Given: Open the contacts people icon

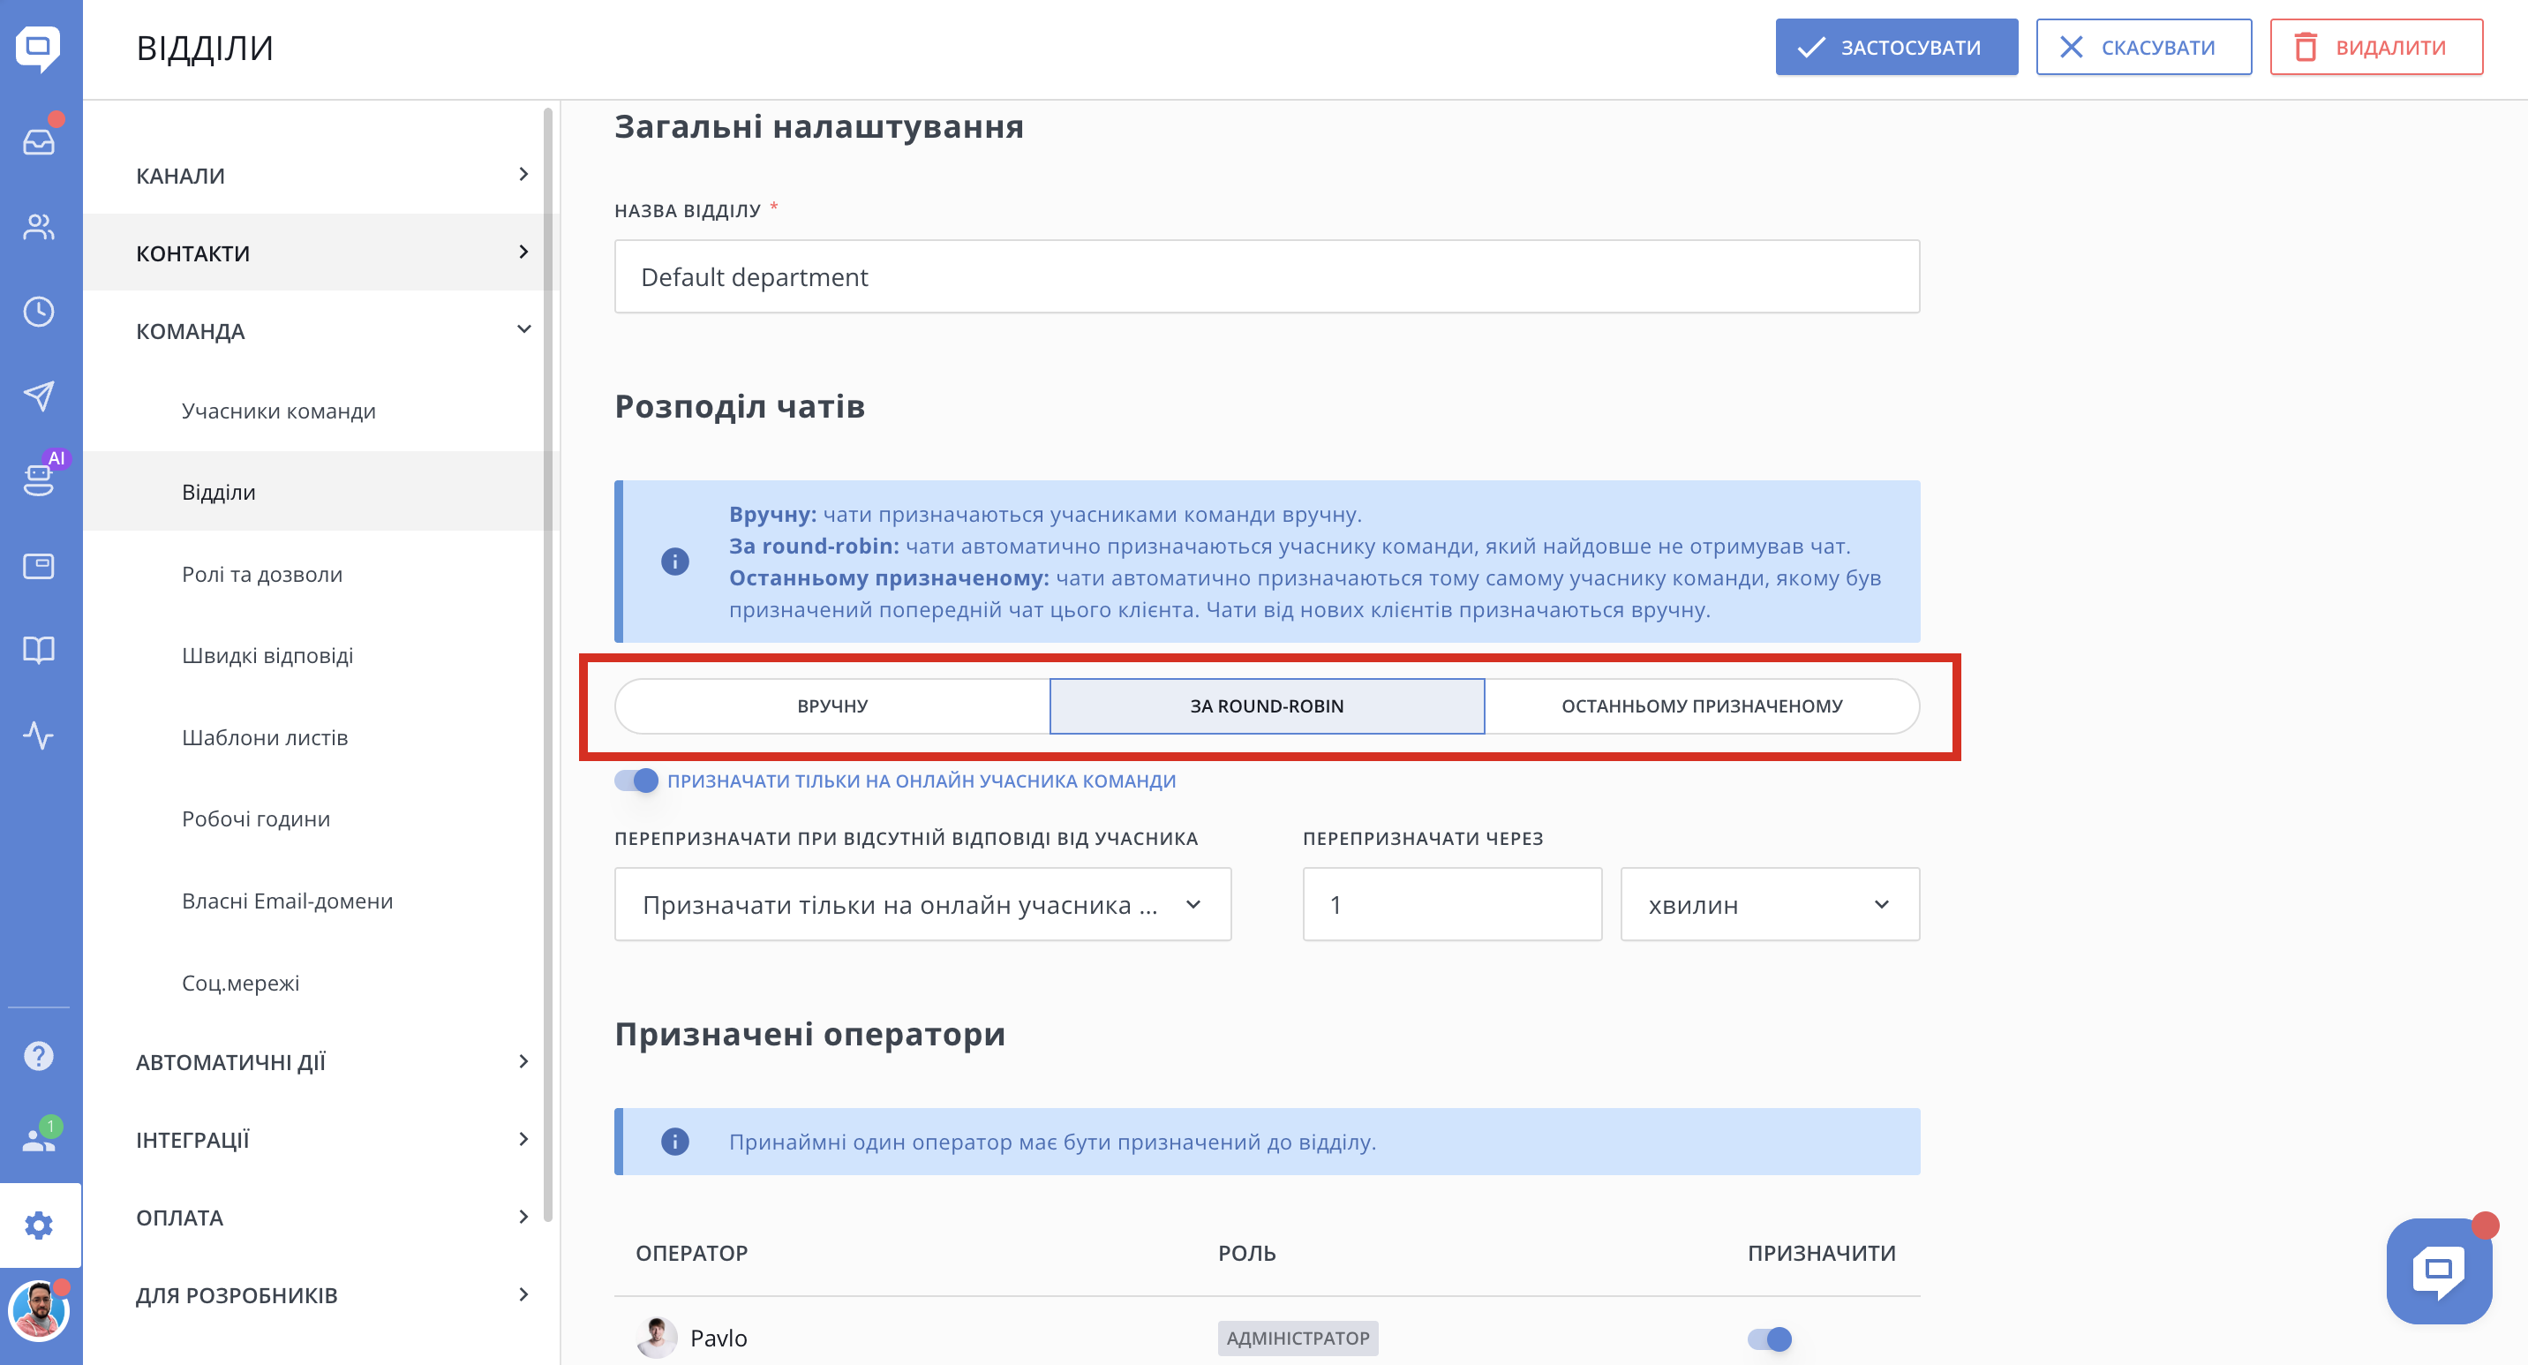Looking at the screenshot, I should point(39,227).
